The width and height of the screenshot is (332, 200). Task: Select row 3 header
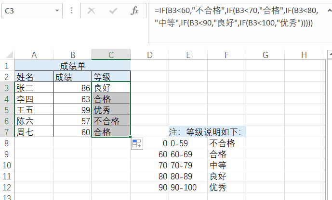7,87
